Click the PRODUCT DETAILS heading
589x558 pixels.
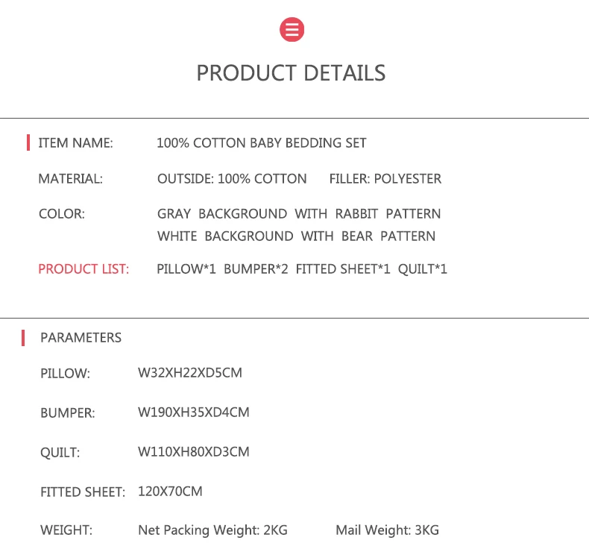[291, 73]
